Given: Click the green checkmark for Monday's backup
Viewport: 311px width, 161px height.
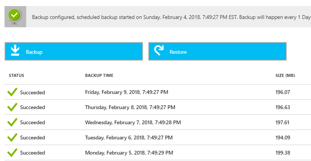Looking at the screenshot, I should (x=12, y=153).
